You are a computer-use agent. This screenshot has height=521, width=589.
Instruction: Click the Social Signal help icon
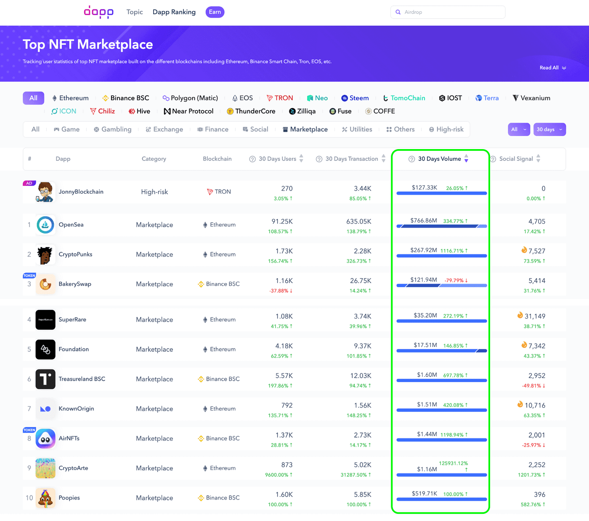tap(493, 159)
